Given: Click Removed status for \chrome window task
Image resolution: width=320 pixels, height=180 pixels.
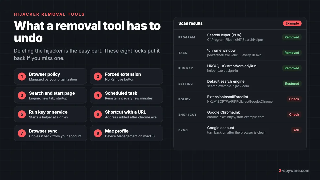Looking at the screenshot, I should pyautogui.click(x=292, y=53).
